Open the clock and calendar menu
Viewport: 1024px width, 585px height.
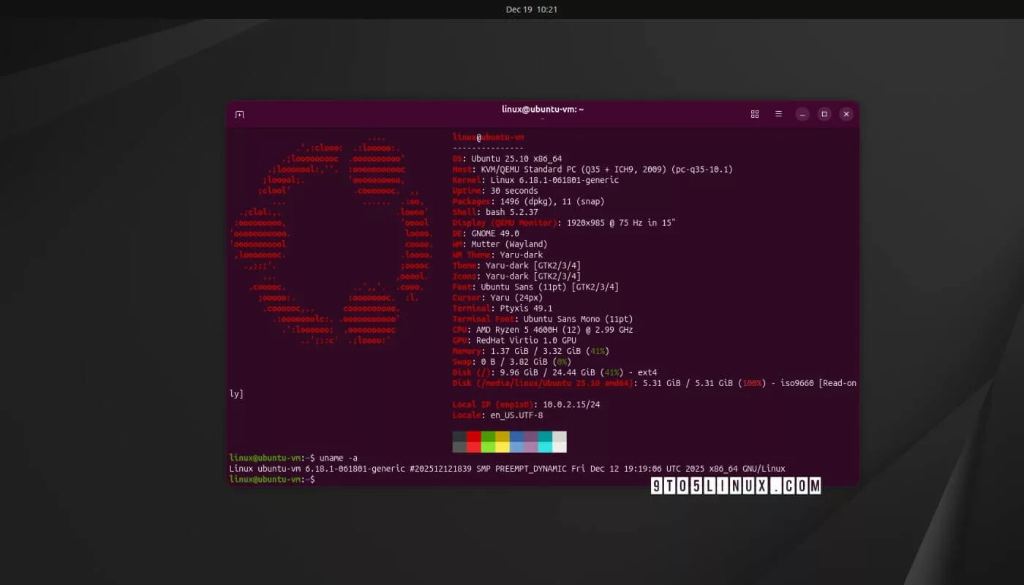[532, 10]
